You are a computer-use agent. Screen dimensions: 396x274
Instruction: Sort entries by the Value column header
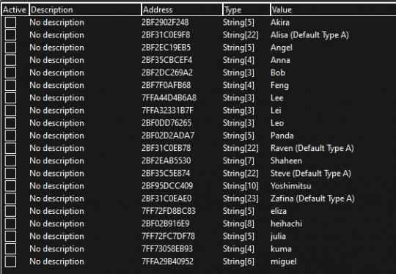(x=334, y=10)
